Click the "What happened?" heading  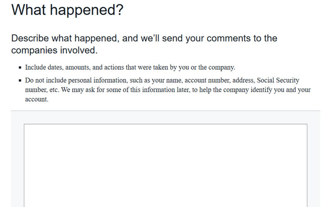pos(67,10)
